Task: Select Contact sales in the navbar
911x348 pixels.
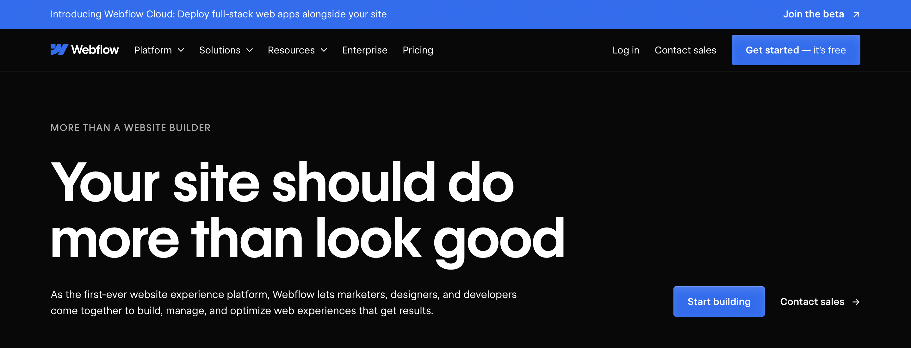Action: click(x=685, y=50)
